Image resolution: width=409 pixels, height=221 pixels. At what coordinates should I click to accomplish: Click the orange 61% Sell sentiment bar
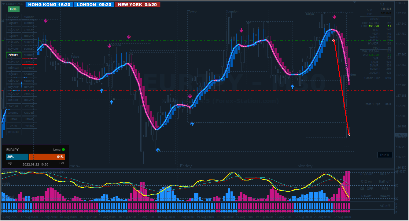pos(47,157)
